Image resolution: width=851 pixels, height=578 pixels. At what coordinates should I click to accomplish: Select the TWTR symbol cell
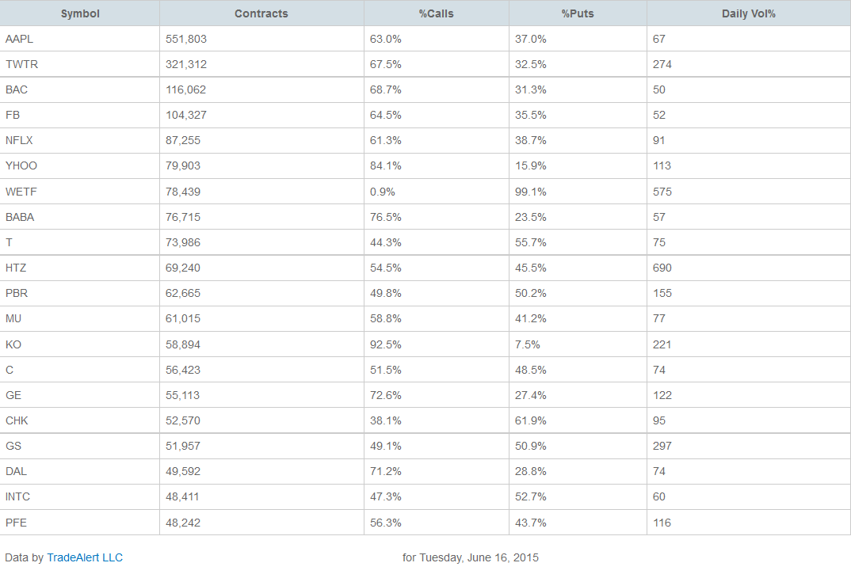click(21, 64)
